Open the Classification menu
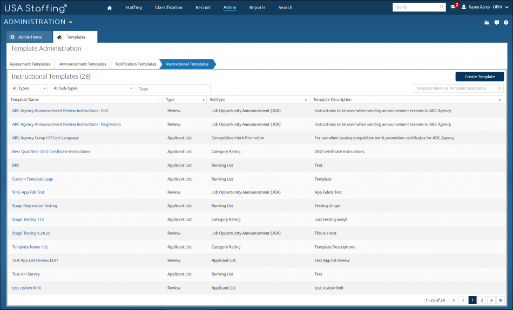 pyautogui.click(x=169, y=7)
